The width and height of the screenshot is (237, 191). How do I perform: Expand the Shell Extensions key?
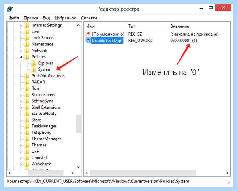coord(21,108)
